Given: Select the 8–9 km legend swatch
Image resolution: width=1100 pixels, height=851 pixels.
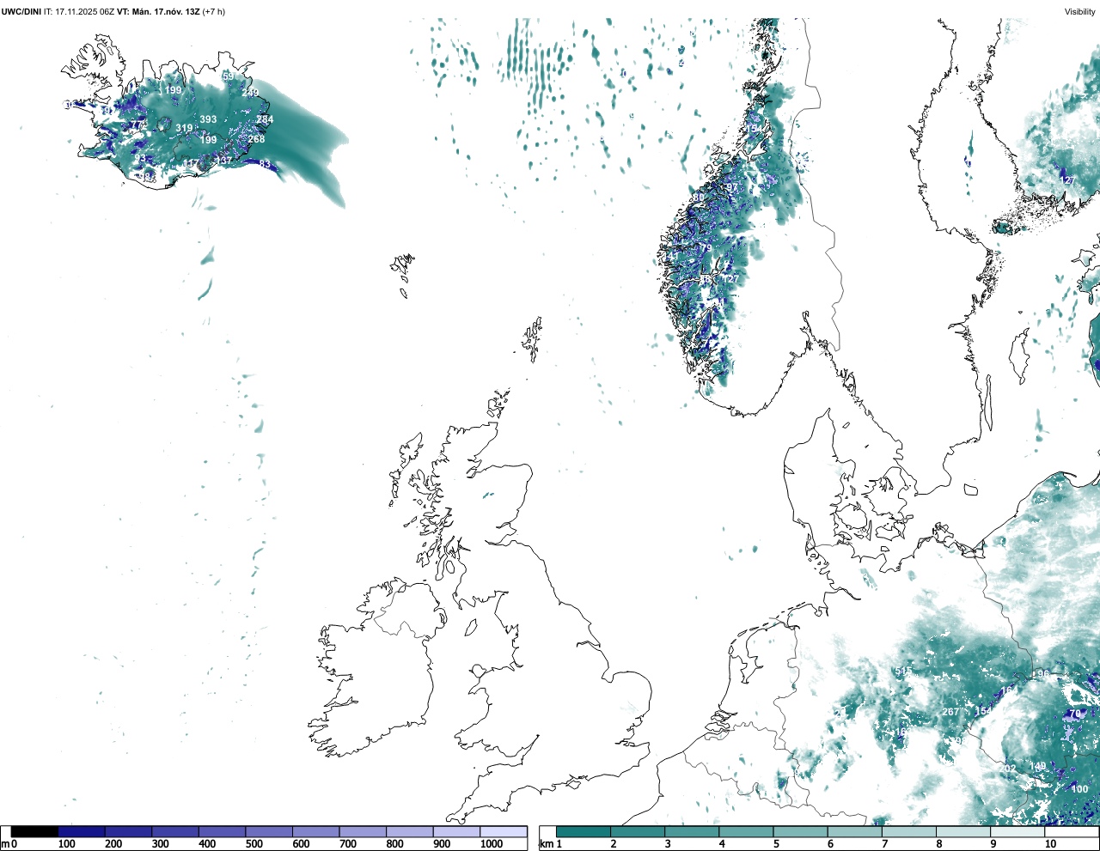Looking at the screenshot, I should pyautogui.click(x=964, y=832).
